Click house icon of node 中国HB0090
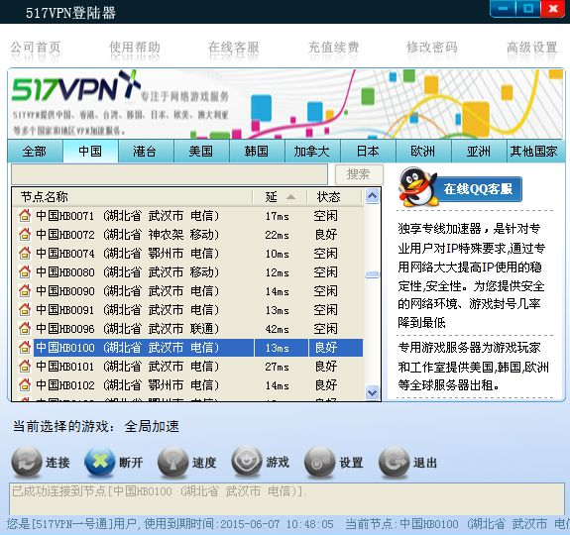The width and height of the screenshot is (570, 535). [25, 291]
